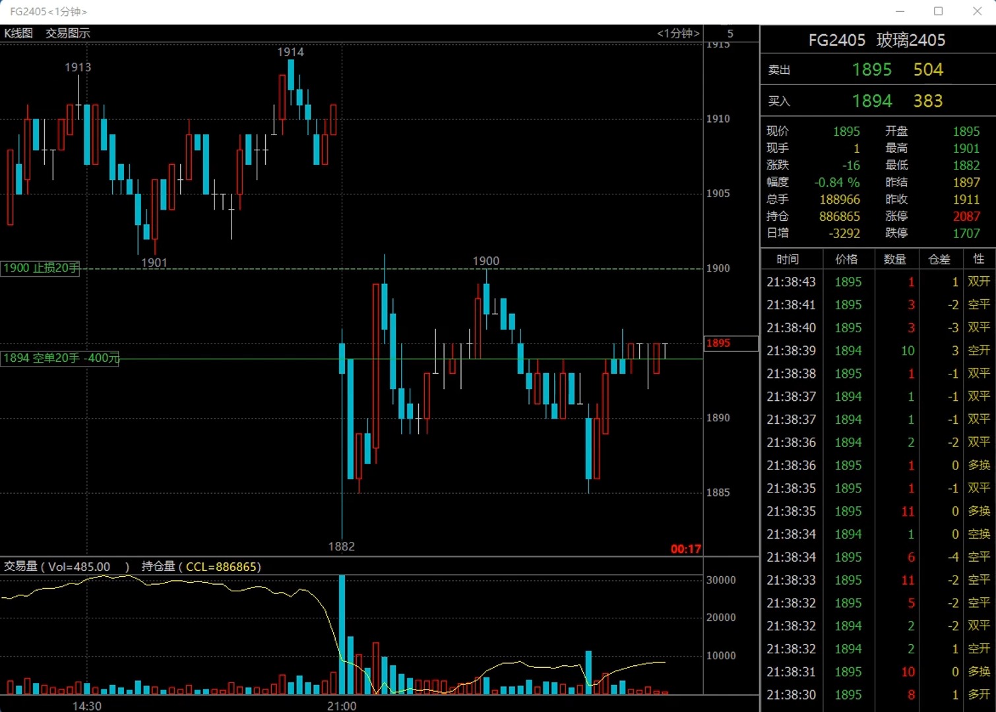Click the 现价 value 1895
The image size is (996, 712).
click(x=846, y=131)
